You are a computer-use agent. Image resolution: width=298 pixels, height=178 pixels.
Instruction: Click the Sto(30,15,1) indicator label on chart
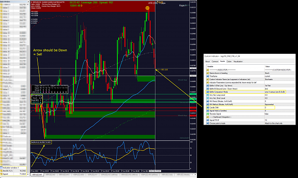click(41, 142)
